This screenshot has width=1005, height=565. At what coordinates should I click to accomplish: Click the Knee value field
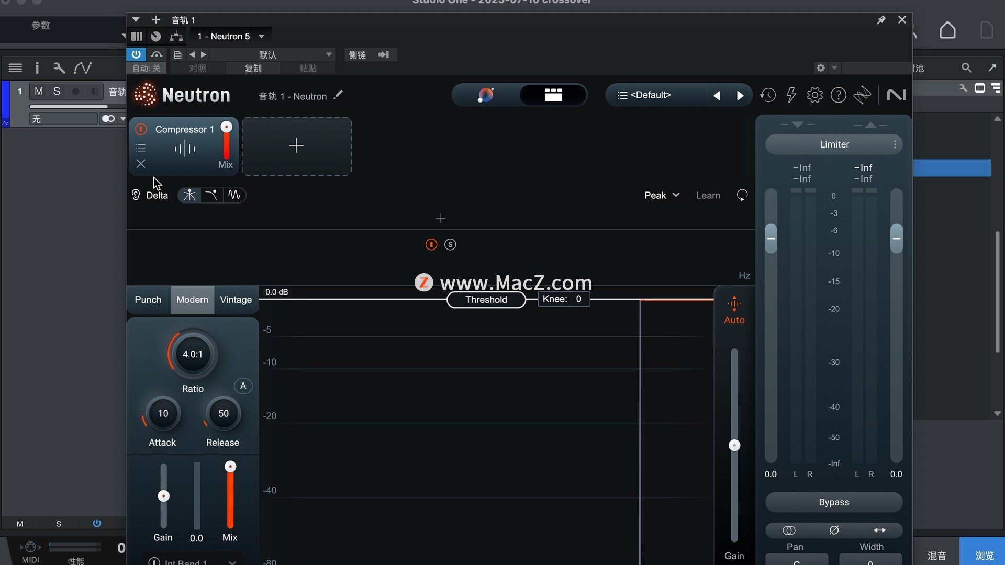click(x=564, y=299)
